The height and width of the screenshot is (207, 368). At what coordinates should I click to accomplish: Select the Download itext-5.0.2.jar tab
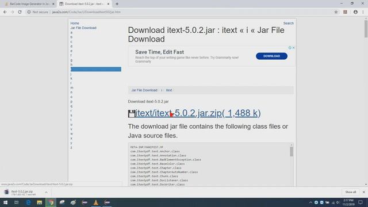coord(85,4)
